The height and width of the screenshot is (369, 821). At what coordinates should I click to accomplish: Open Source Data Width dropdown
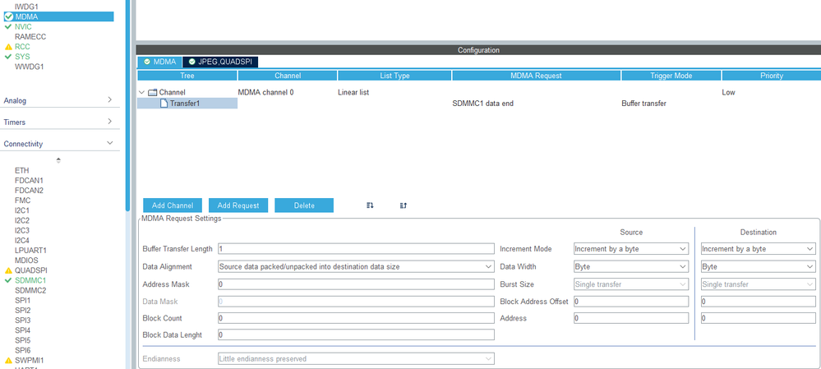coord(631,267)
